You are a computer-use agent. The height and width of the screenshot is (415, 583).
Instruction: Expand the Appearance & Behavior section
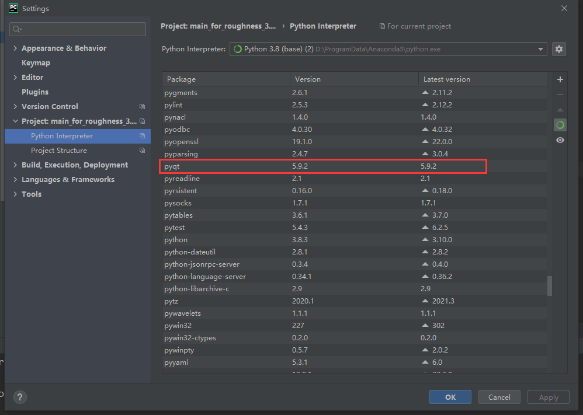click(x=15, y=48)
